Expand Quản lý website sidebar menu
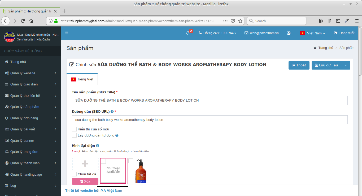The image size is (362, 196). 30,73
